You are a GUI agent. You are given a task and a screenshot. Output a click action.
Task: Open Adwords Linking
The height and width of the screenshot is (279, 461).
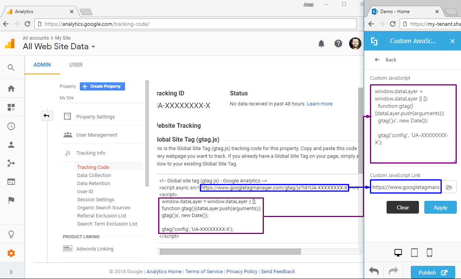pos(95,249)
